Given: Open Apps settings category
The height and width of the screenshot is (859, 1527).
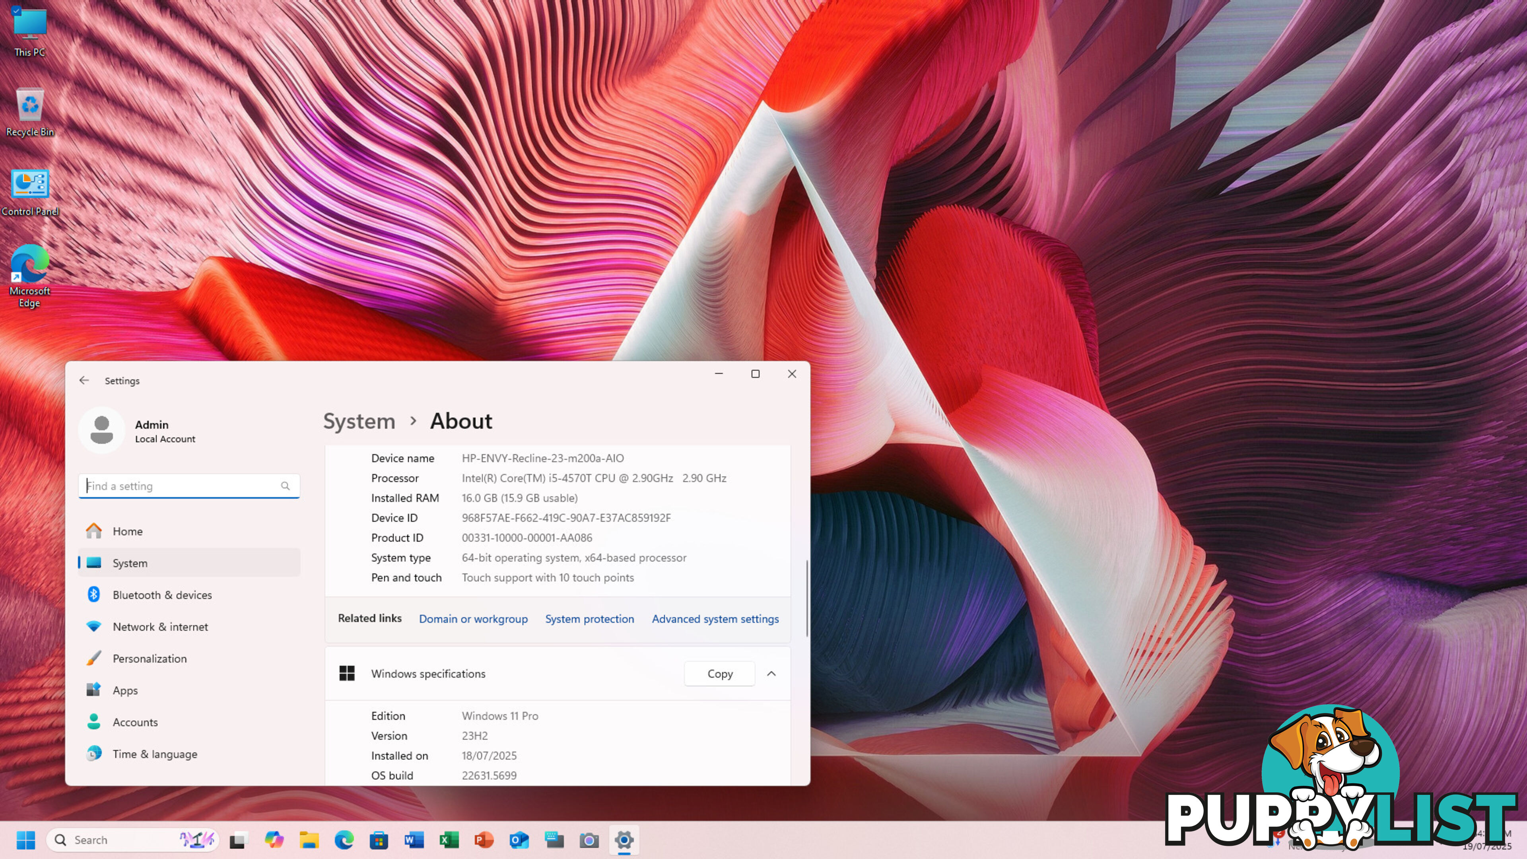Looking at the screenshot, I should 188,691.
